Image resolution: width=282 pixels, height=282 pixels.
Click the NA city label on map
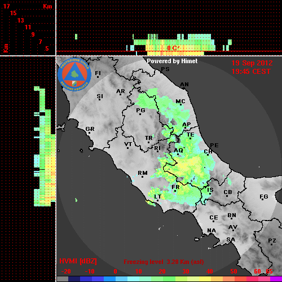pos(211,230)
